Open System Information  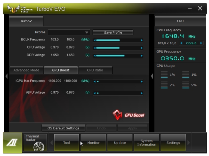coord(147,143)
